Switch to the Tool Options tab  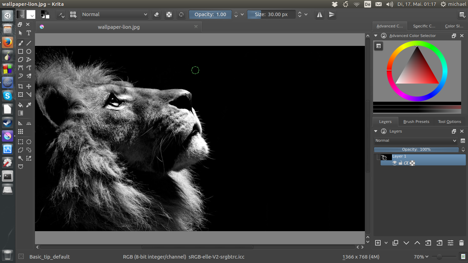[449, 122]
